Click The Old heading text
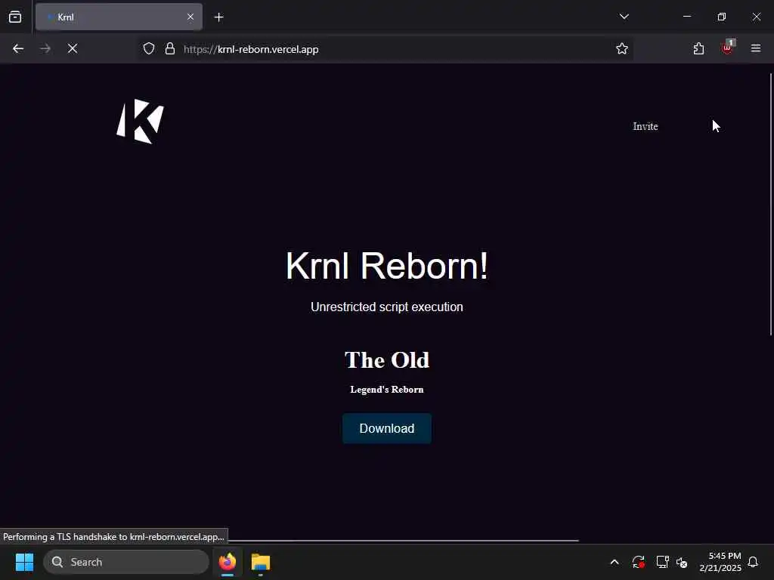This screenshot has height=580, width=774. point(387,360)
